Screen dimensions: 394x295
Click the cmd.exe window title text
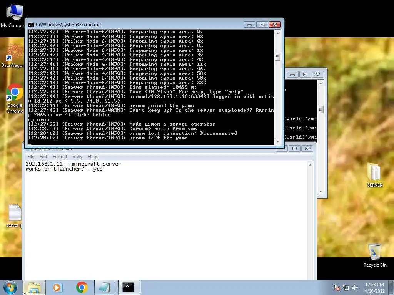tap(68, 25)
